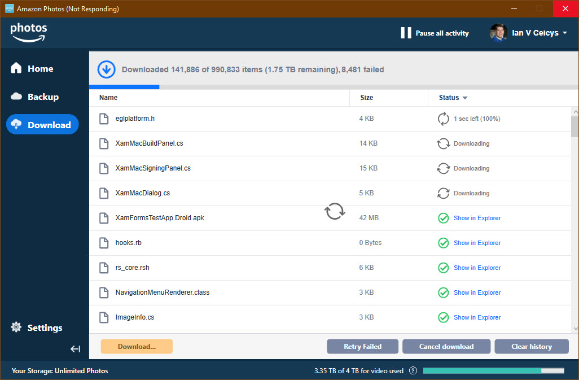Screen dimensions: 579x380
Task: Click the blue download arrow circle icon
Action: pyautogui.click(x=106, y=69)
